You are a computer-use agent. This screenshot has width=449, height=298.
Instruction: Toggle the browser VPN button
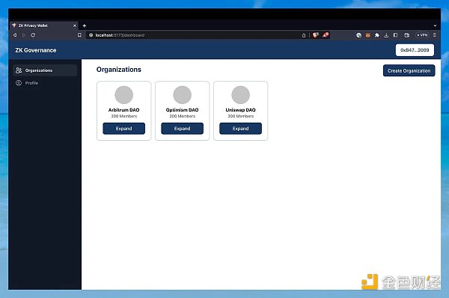point(422,35)
